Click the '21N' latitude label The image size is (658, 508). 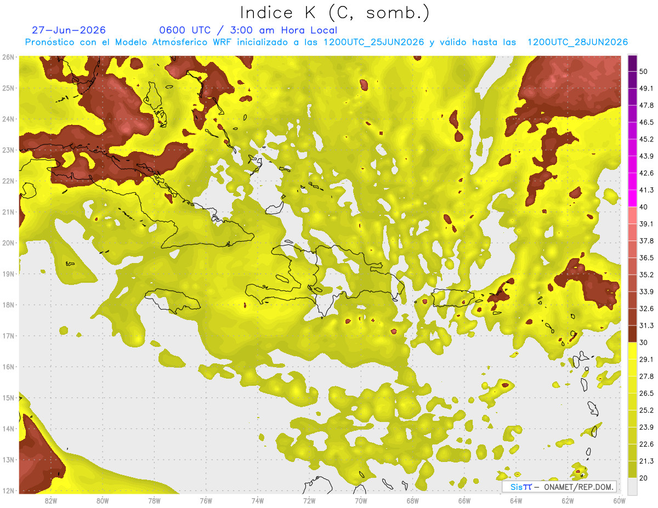coord(8,212)
